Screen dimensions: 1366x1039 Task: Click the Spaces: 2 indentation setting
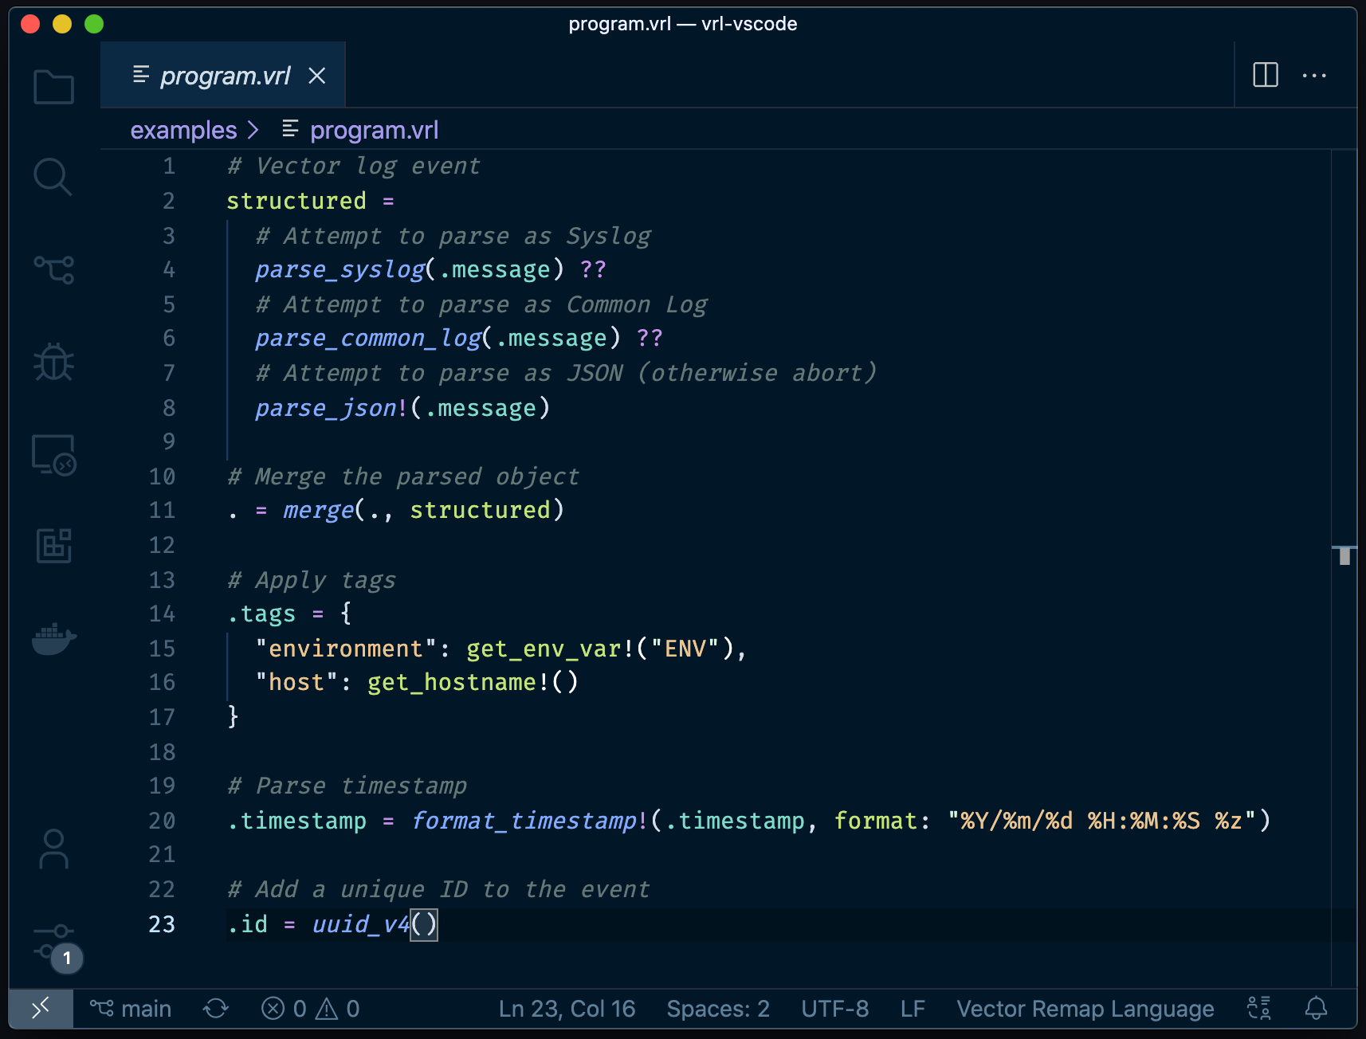click(x=718, y=1009)
